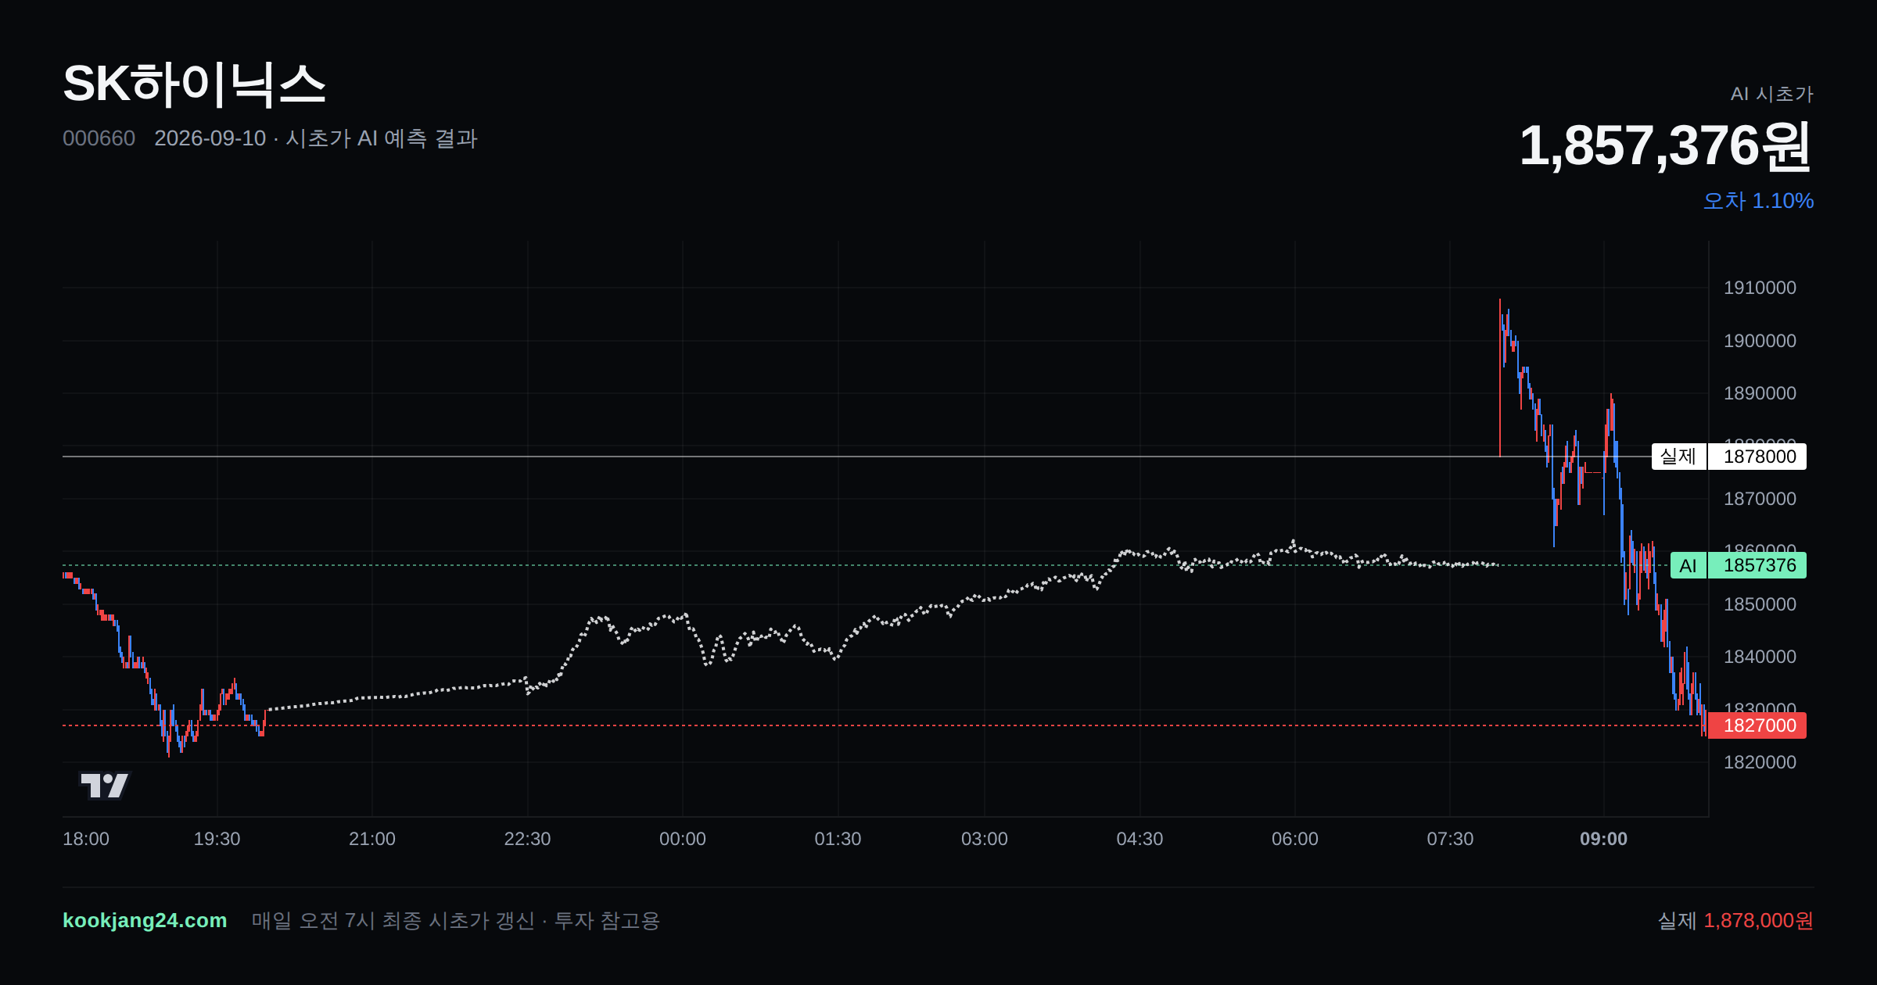Click the SK하이닉스 title

click(x=194, y=84)
